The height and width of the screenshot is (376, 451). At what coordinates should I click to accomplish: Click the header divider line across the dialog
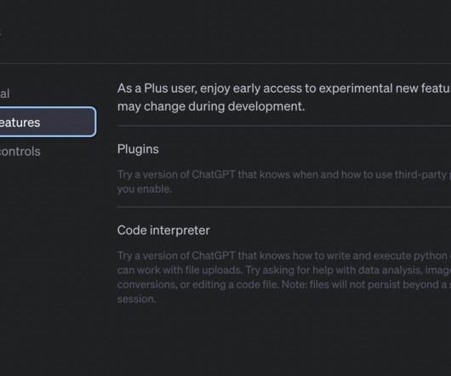pyautogui.click(x=225, y=63)
